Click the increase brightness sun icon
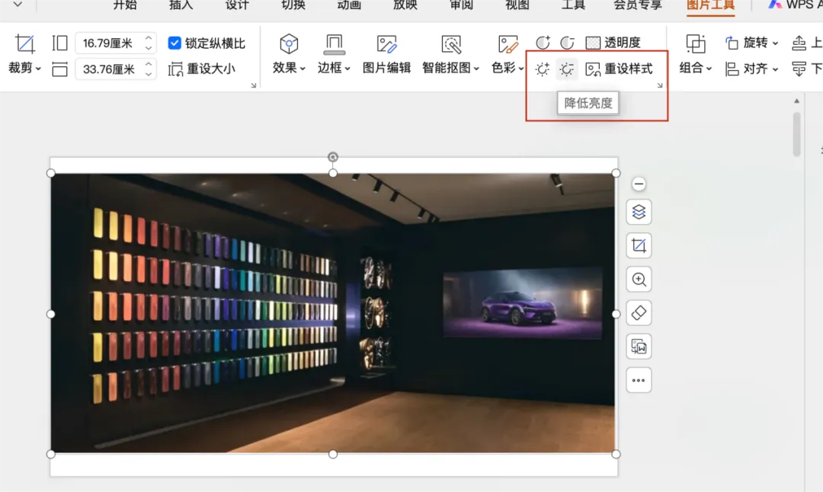823x492 pixels. point(543,69)
